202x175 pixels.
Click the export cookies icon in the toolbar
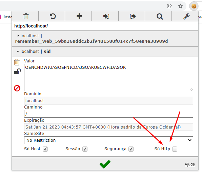pyautogui.click(x=133, y=16)
